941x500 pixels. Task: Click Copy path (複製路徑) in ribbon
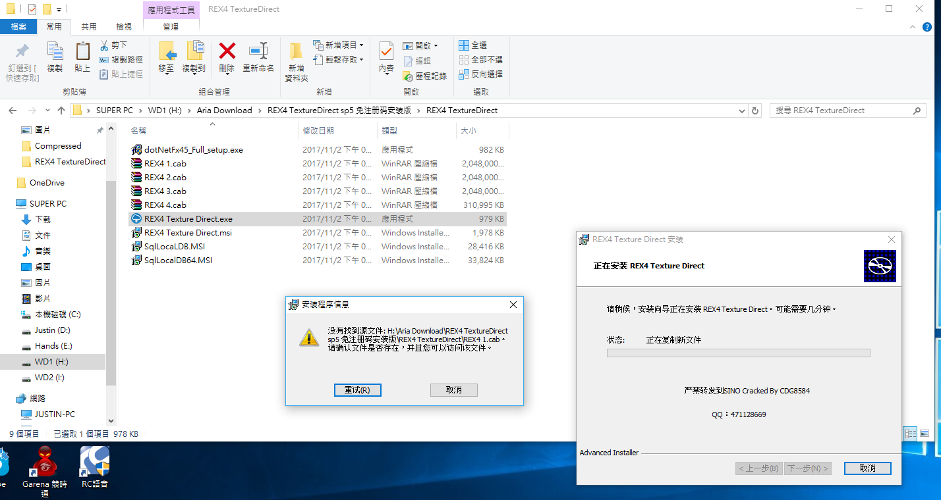tap(121, 60)
